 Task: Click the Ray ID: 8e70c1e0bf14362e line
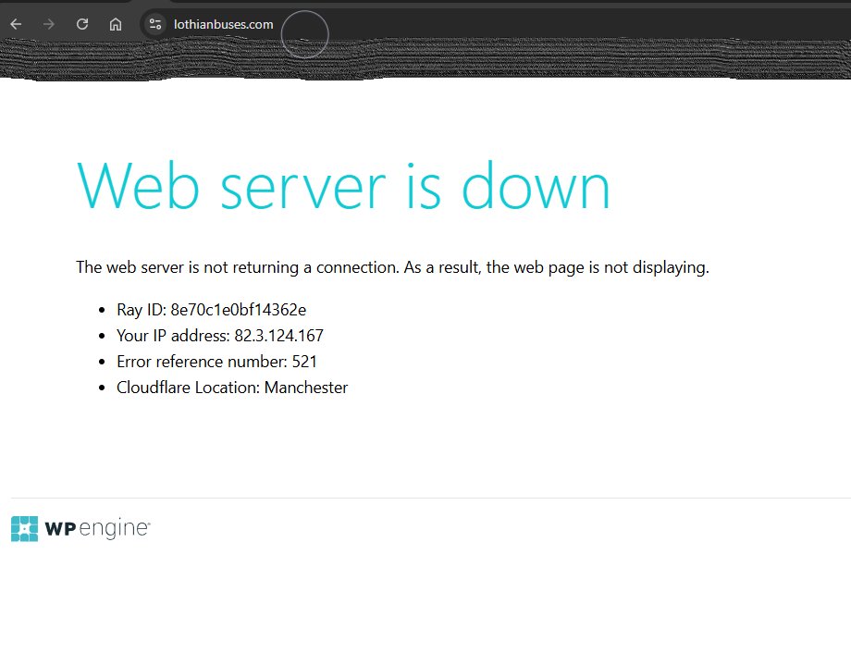(211, 310)
